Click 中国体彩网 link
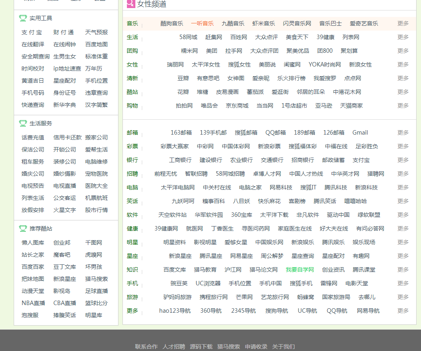The height and width of the screenshot is (351, 421). [236, 146]
